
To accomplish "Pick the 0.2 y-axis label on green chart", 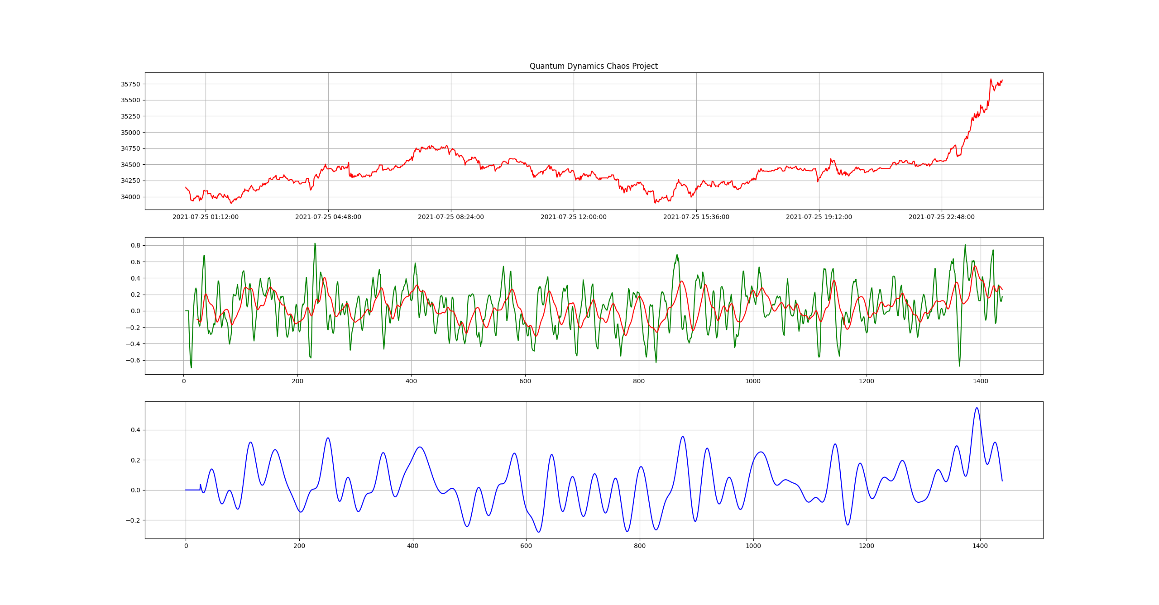I will pyautogui.click(x=135, y=295).
